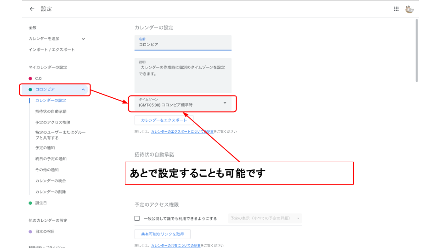441x248 pixels.
Task: Collapse the コロンビア calendar section chevron
Action: pyautogui.click(x=83, y=90)
